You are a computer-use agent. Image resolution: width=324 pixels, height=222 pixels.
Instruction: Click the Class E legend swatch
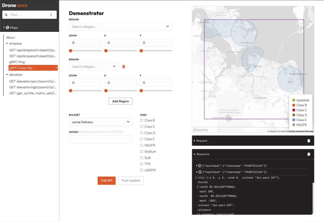point(294,120)
